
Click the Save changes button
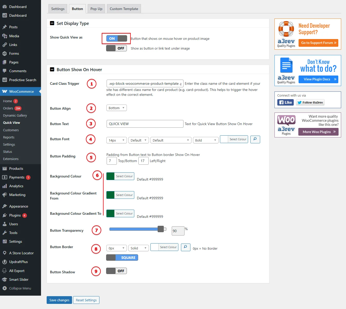click(59, 300)
